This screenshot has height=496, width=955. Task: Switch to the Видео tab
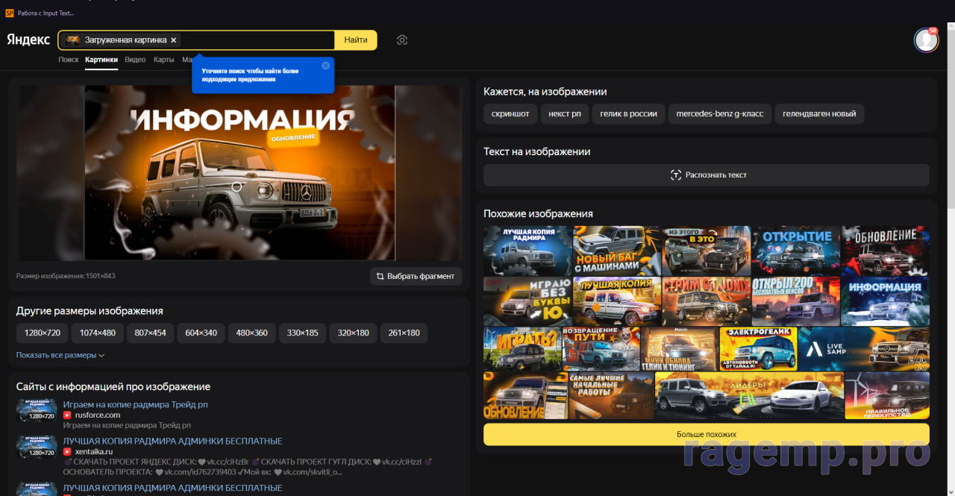coord(135,60)
